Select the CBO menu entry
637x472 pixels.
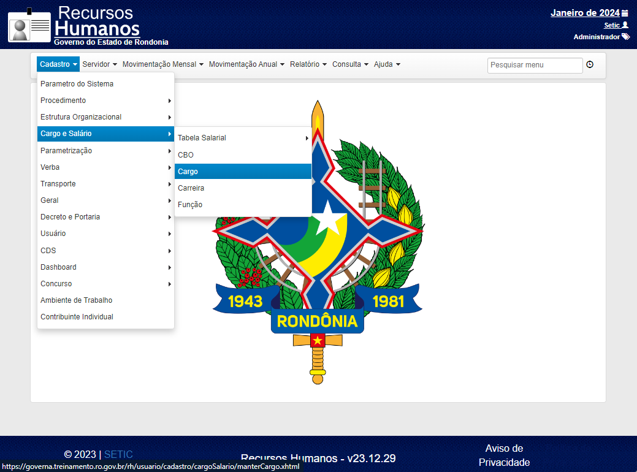tap(243, 154)
